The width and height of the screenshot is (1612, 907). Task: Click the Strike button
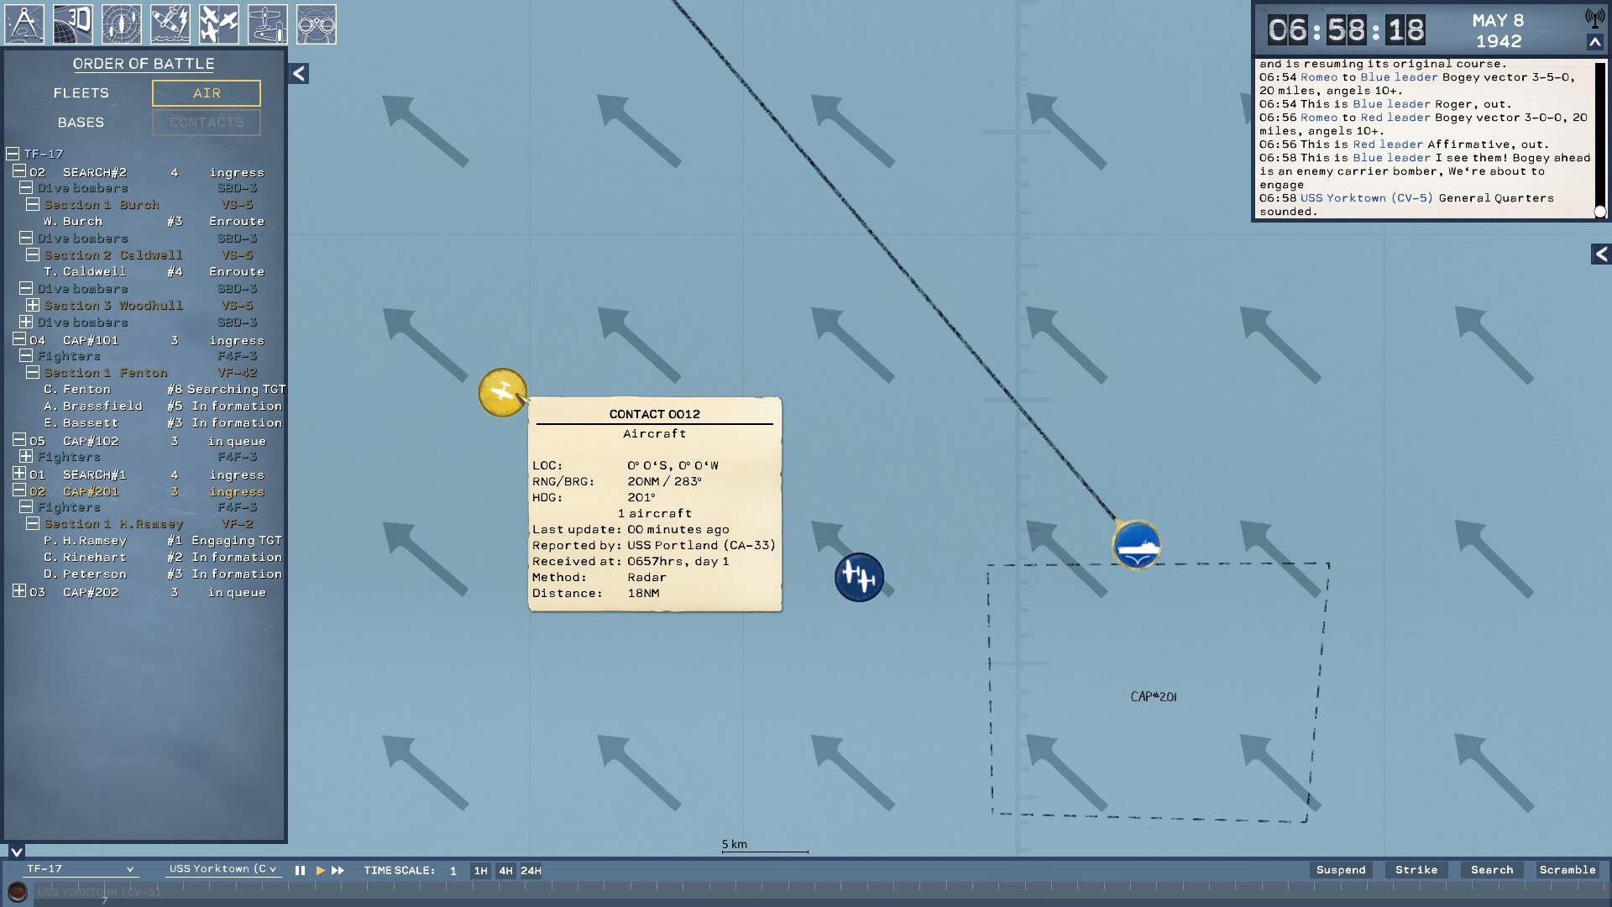click(1416, 870)
